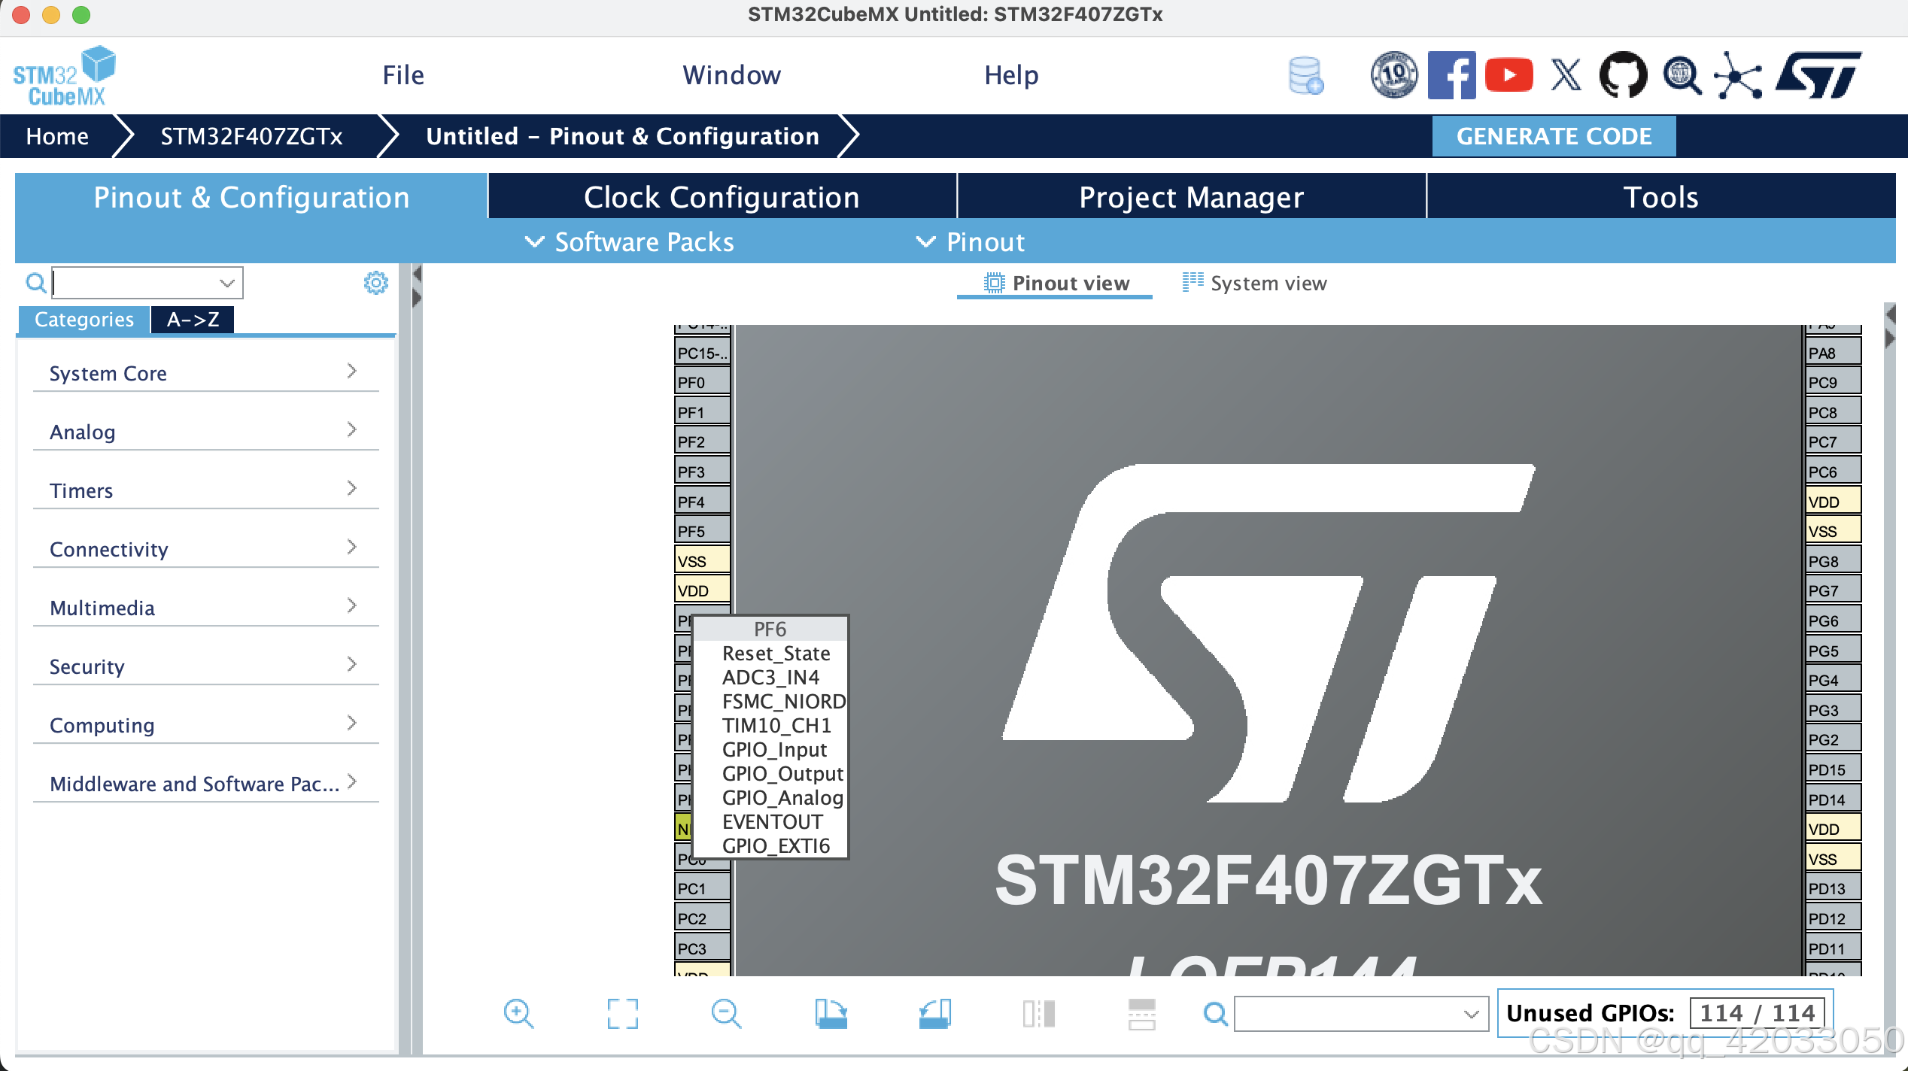
Task: Click the fit-to-screen brackets icon
Action: pos(622,1013)
